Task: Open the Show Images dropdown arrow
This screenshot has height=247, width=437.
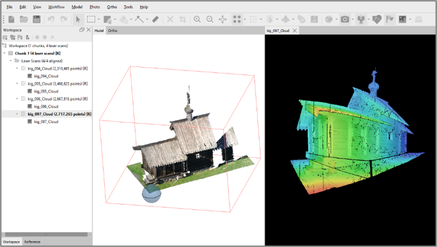Action: click(410, 20)
